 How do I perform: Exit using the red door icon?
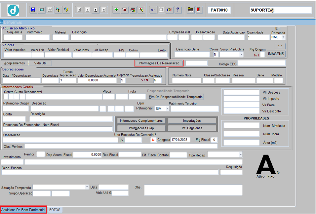point(199,10)
